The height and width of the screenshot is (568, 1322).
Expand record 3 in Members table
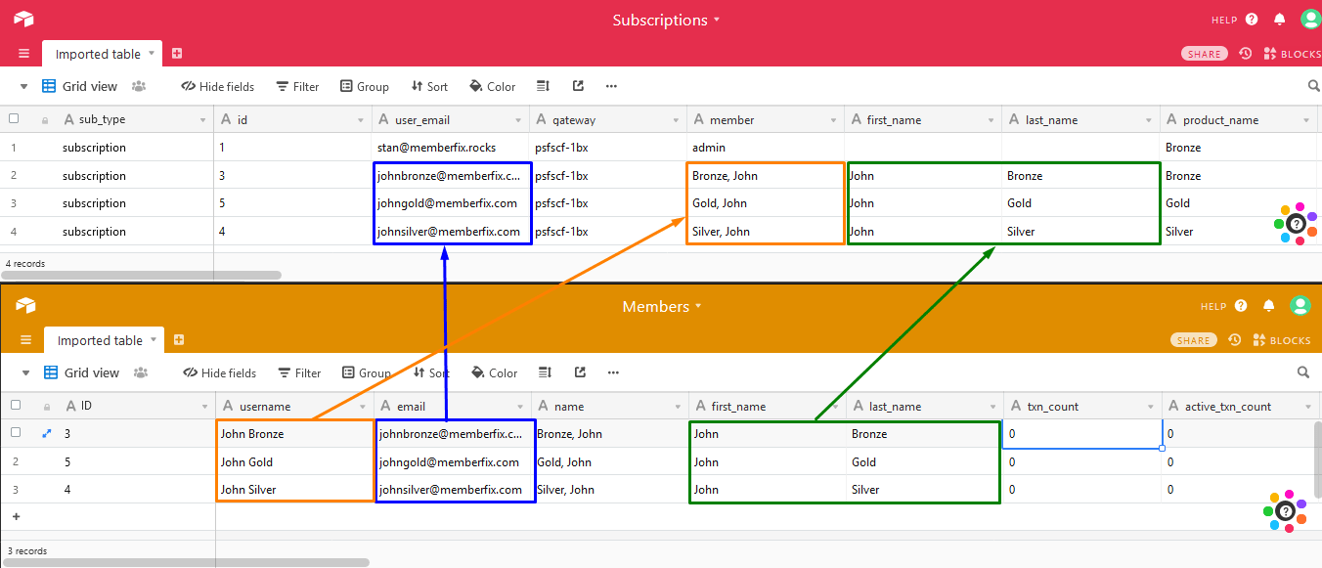(46, 433)
